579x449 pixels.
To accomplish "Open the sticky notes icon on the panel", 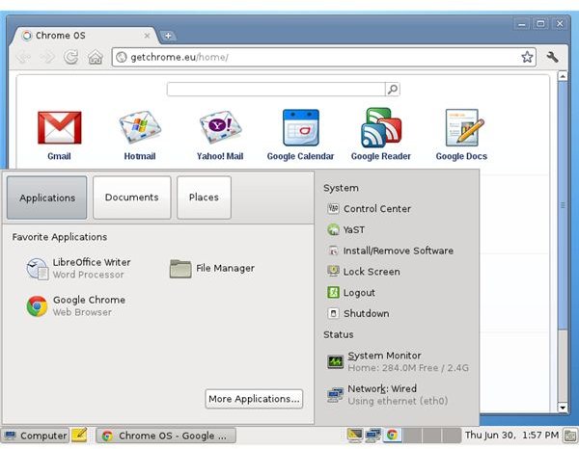I will pyautogui.click(x=79, y=435).
